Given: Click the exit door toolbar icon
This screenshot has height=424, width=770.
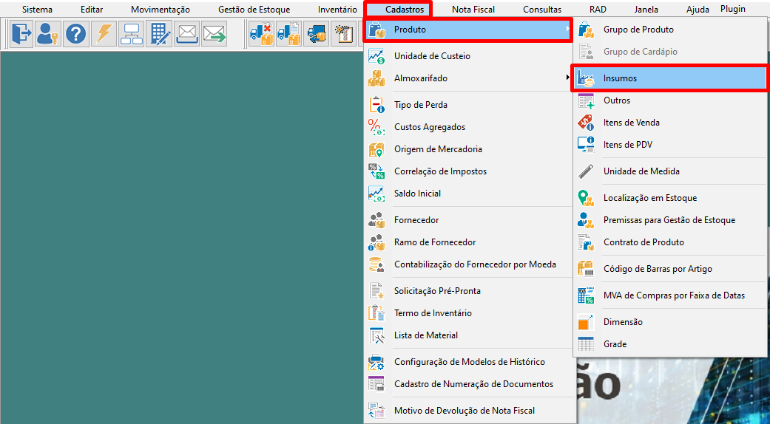Looking at the screenshot, I should click(x=21, y=34).
